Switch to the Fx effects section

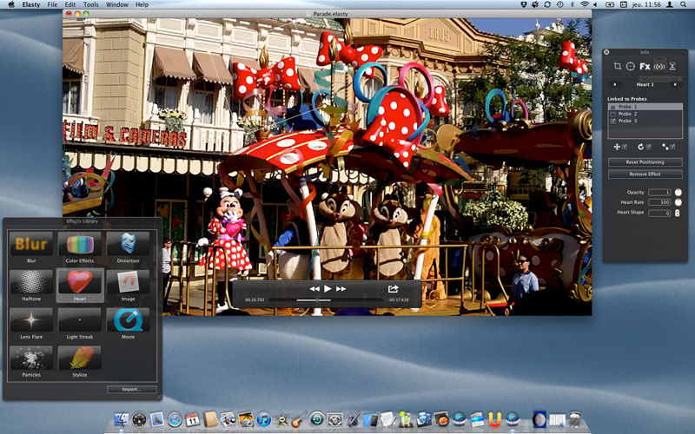645,67
